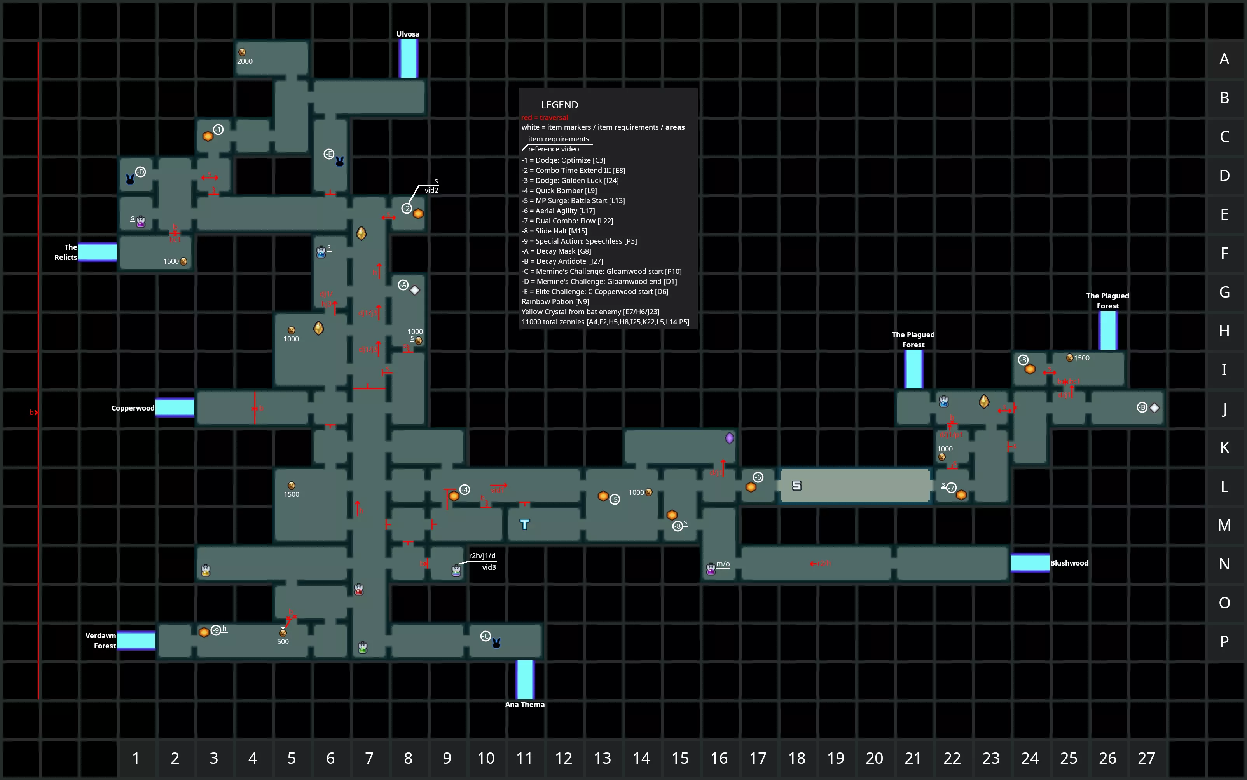Click the -A Decay Mask marker
1247x780 pixels.
pos(403,285)
